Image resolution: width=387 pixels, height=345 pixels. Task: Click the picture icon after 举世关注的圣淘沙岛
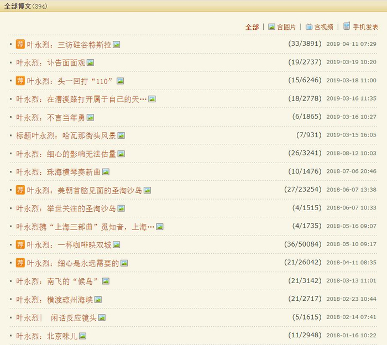tap(121, 208)
